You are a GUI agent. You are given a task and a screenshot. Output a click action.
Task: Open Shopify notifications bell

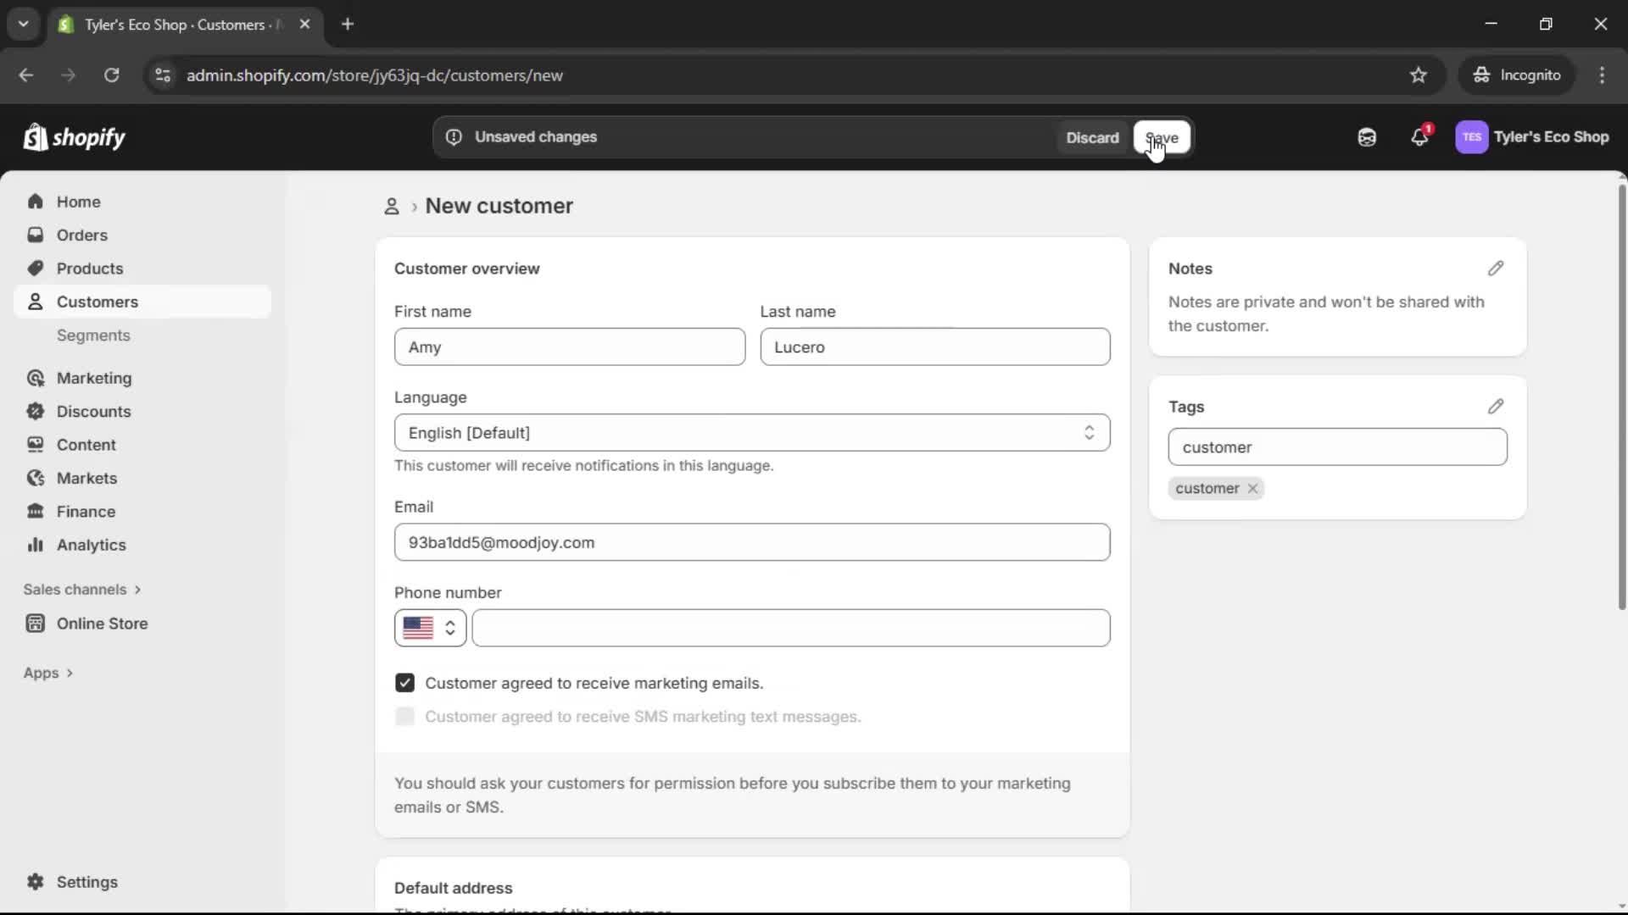[x=1420, y=136]
